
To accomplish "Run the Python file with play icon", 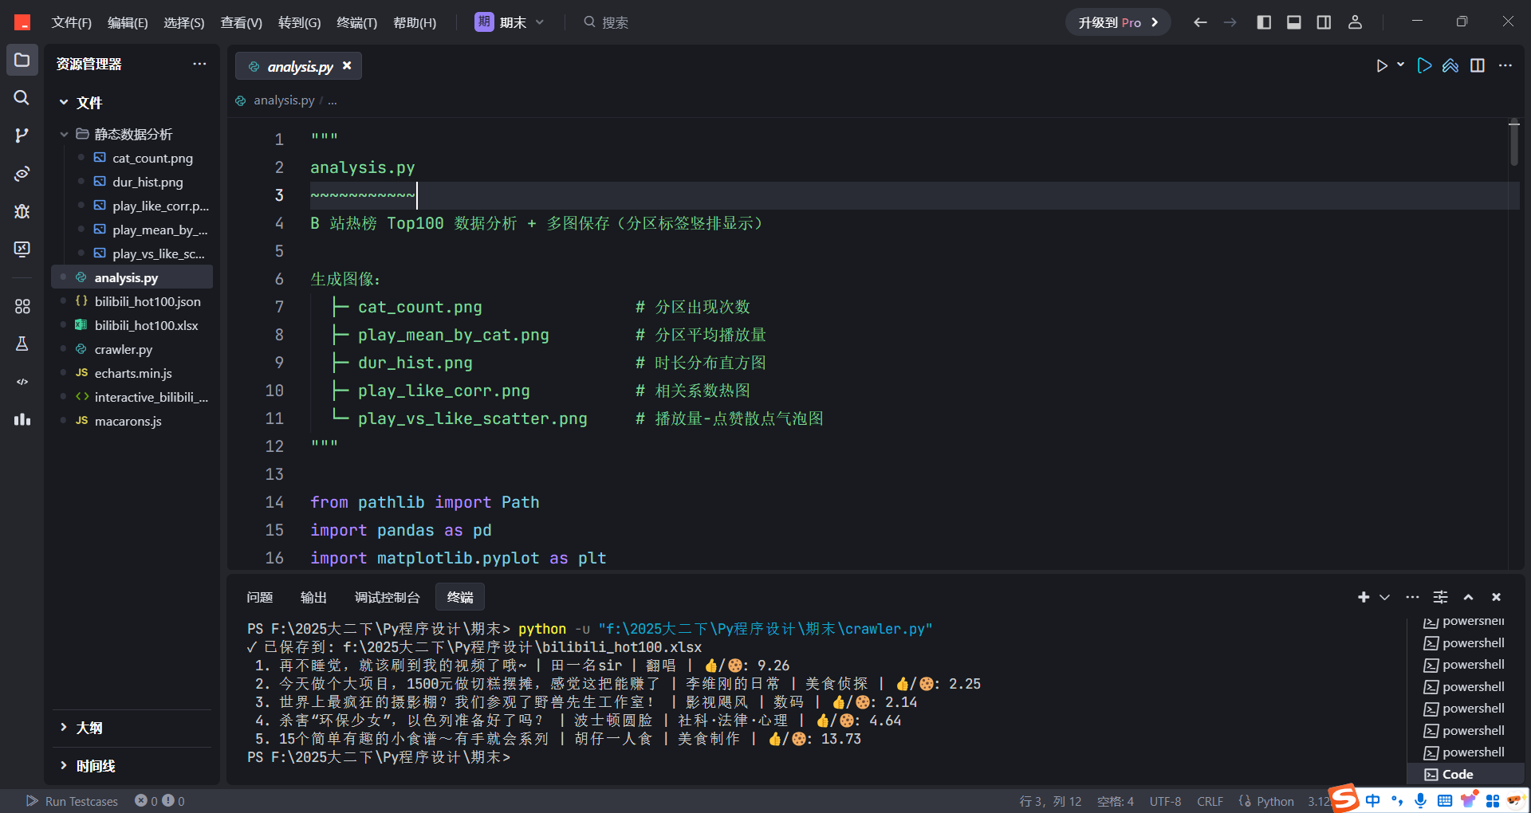I will 1382,65.
